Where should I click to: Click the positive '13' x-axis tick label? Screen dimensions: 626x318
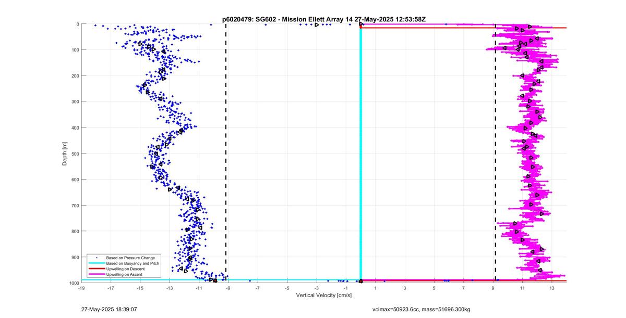click(x=552, y=288)
